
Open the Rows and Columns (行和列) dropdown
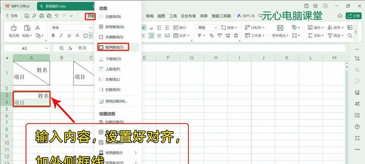[x=255, y=27]
